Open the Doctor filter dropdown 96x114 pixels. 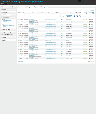coord(50,13)
